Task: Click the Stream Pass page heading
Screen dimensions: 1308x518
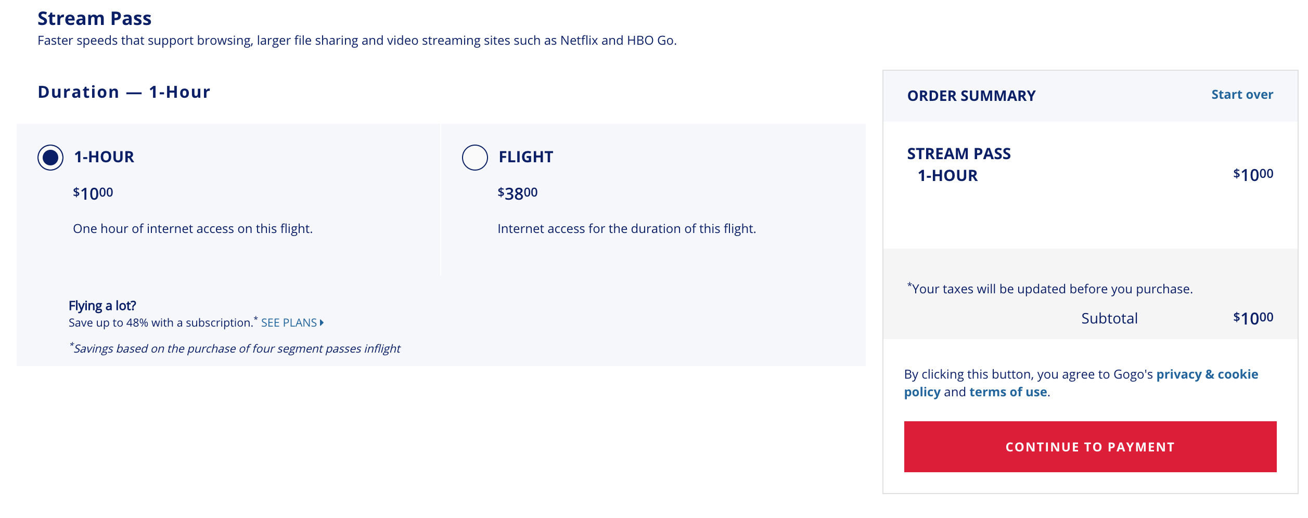Action: click(94, 19)
